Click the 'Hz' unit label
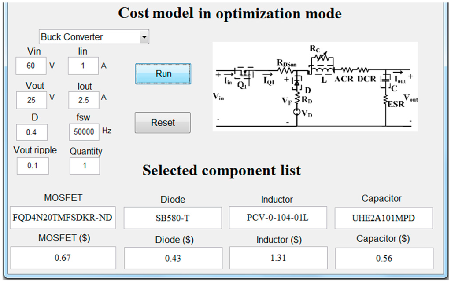This screenshot has width=451, height=284. (107, 131)
